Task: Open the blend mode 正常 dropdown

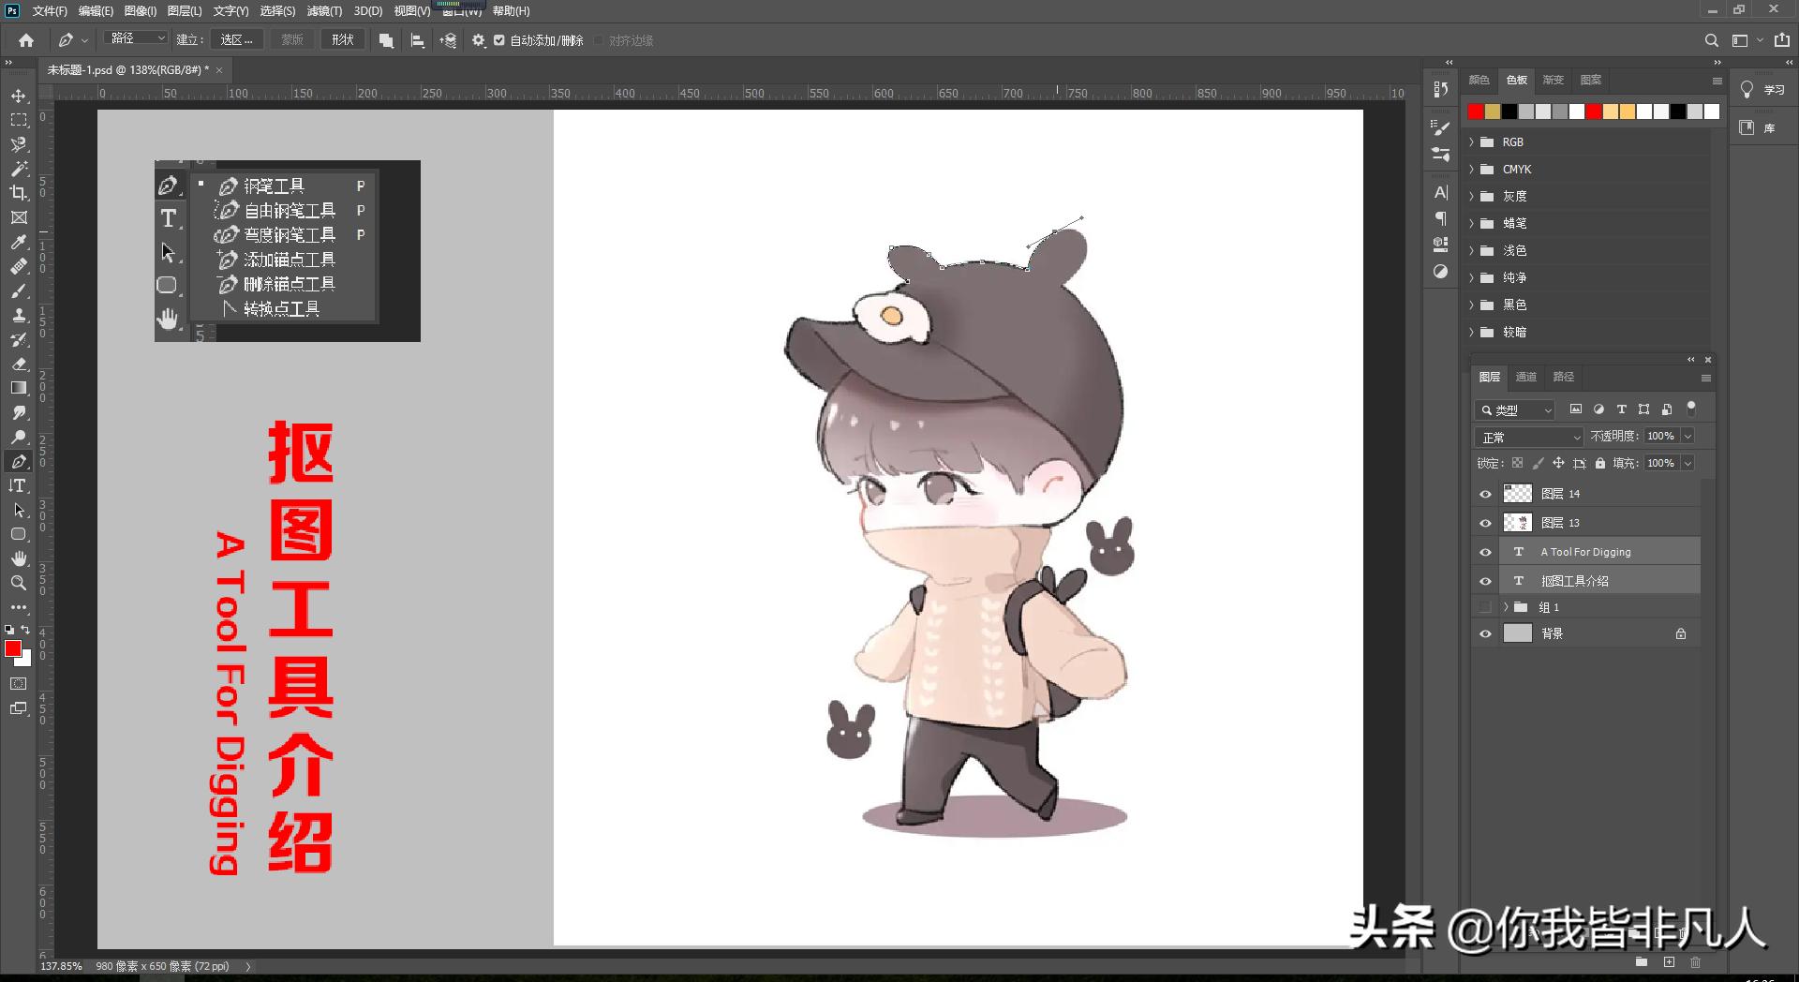Action: tap(1530, 438)
